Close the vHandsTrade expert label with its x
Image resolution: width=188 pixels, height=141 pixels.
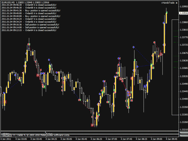(x=177, y=3)
